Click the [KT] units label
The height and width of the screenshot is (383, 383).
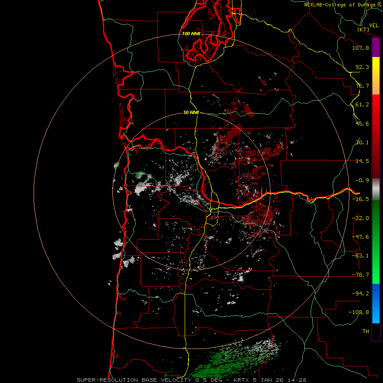click(x=363, y=29)
